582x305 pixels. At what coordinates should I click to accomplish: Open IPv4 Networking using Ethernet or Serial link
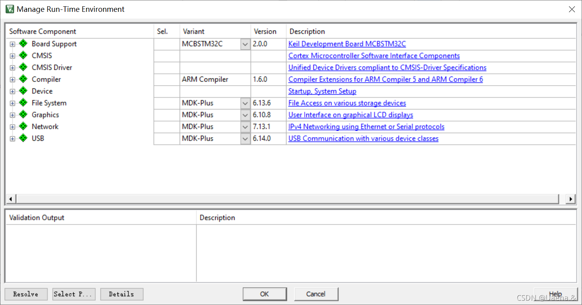[366, 126]
